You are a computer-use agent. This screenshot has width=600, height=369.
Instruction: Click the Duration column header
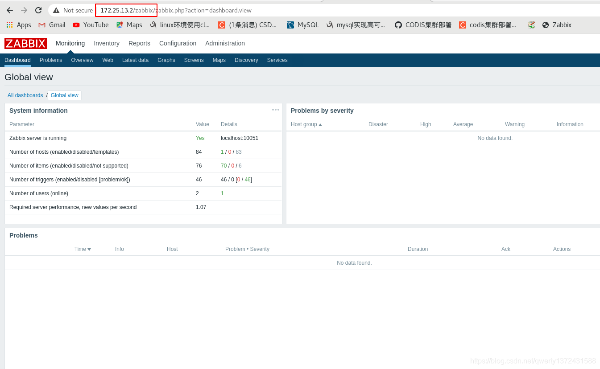point(418,249)
